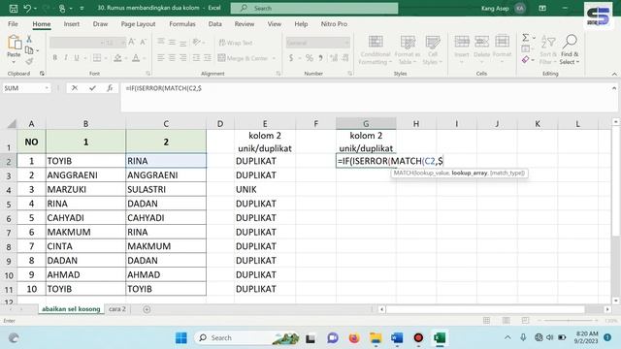
Task: Click the Undo icon
Action: (x=27, y=8)
